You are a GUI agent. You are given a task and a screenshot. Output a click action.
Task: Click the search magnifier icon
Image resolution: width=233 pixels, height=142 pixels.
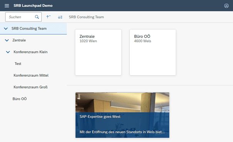coord(37,17)
